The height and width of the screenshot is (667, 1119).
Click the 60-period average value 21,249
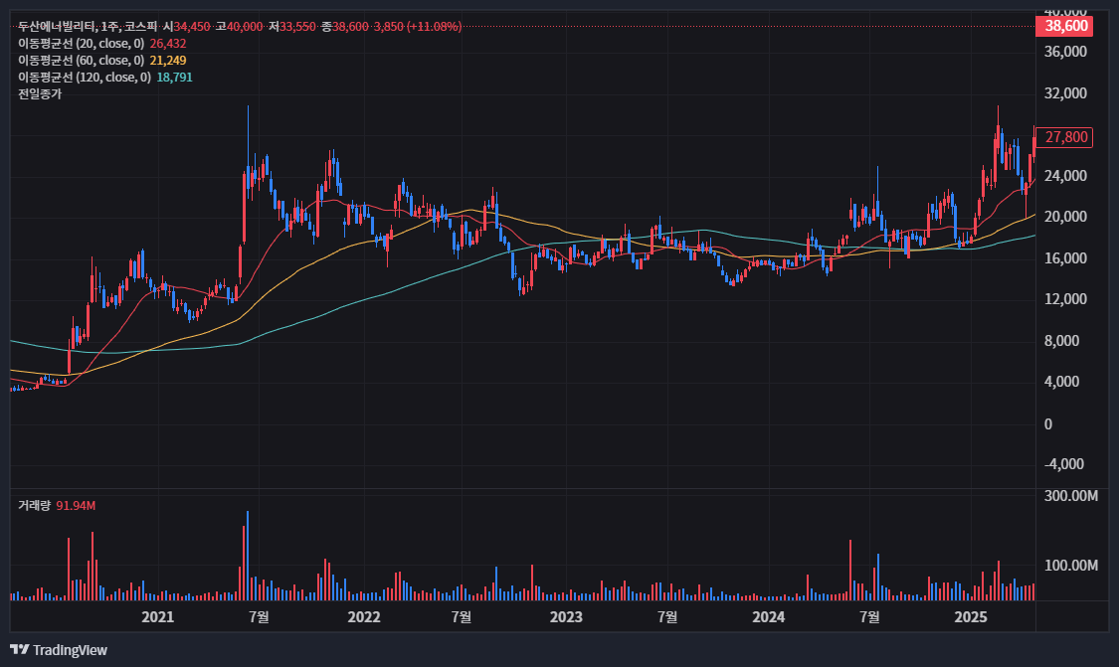[168, 61]
